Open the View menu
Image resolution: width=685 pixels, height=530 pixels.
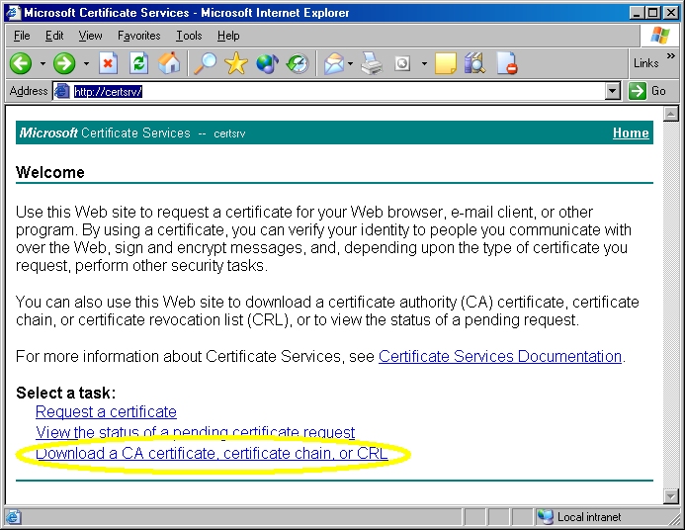pos(90,36)
